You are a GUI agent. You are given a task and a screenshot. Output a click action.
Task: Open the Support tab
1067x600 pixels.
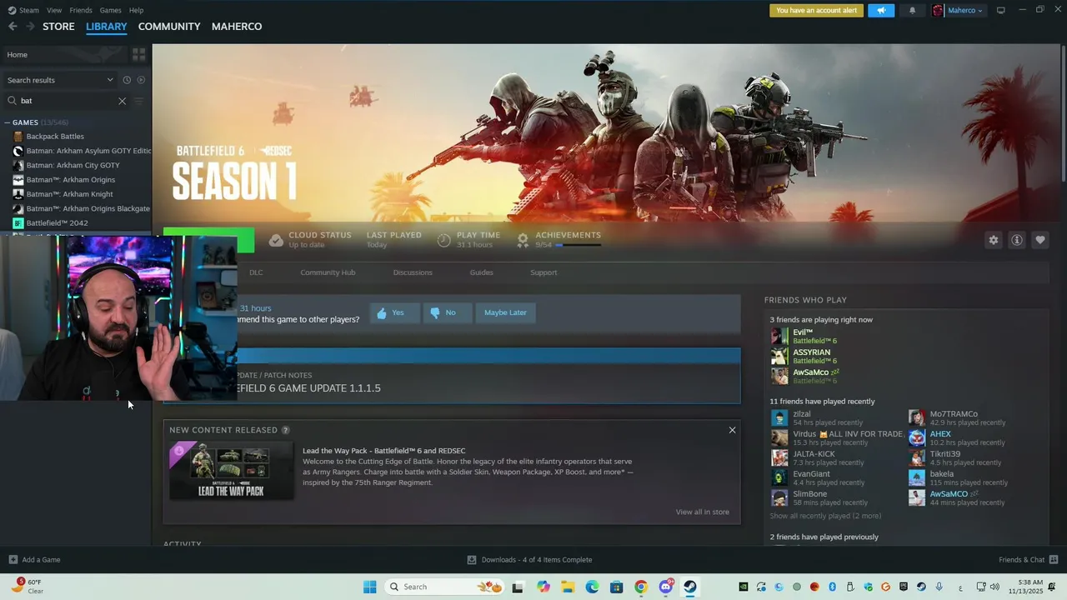544,272
